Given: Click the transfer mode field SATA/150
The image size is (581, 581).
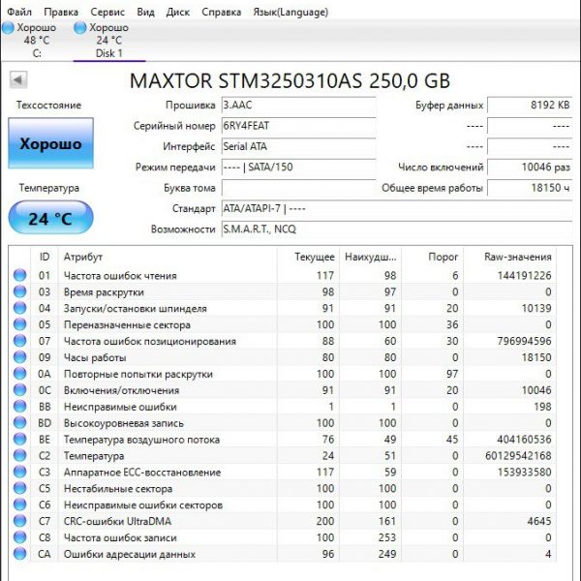Looking at the screenshot, I should coord(298,168).
